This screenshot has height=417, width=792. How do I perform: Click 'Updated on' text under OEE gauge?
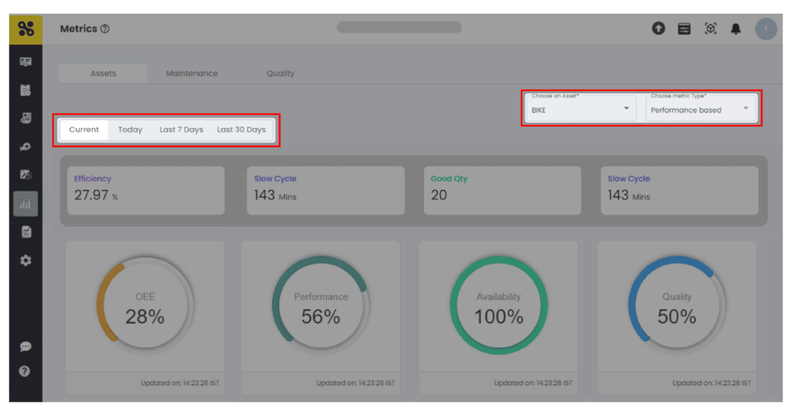click(179, 383)
